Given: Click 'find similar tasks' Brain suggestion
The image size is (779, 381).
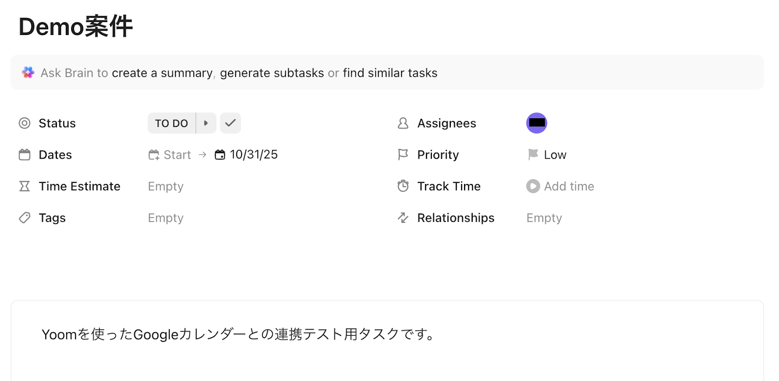Looking at the screenshot, I should point(390,73).
